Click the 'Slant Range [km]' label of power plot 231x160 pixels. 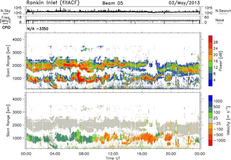click(x=8, y=61)
